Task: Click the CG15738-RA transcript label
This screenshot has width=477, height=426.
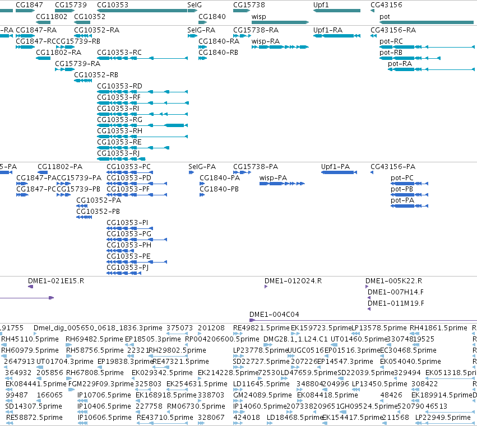Action: (256, 30)
